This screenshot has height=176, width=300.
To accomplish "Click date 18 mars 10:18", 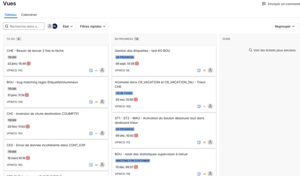I will point(16,158).
